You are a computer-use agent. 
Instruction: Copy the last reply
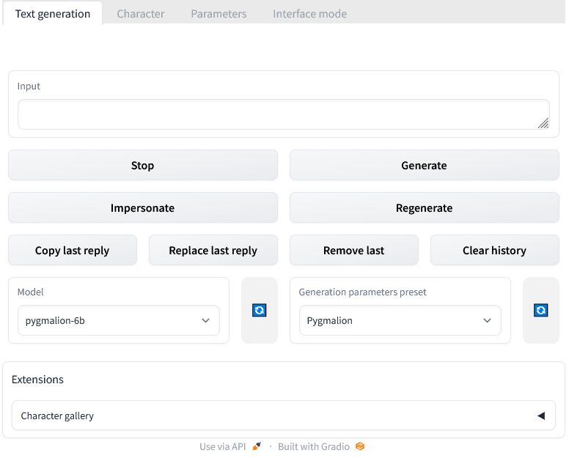[73, 251]
